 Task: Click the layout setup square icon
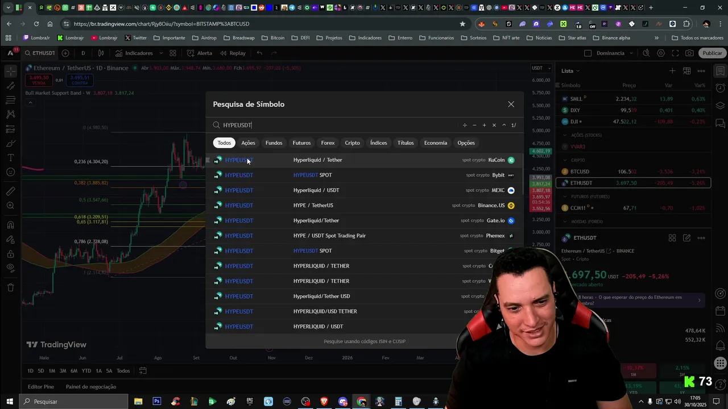[x=588, y=53]
